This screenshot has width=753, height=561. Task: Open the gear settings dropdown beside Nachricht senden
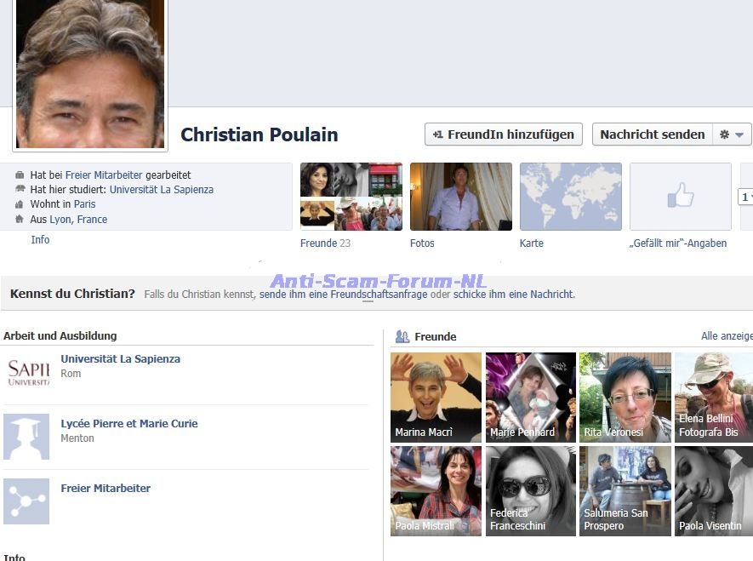(731, 135)
